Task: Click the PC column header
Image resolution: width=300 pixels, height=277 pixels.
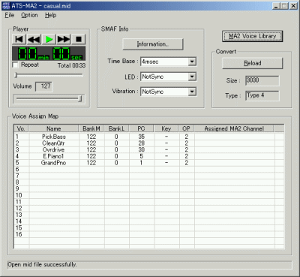Action: [x=142, y=128]
